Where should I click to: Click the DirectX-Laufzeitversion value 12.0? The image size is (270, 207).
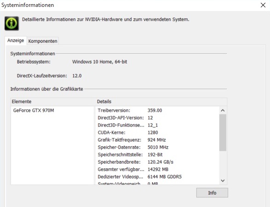pyautogui.click(x=77, y=76)
